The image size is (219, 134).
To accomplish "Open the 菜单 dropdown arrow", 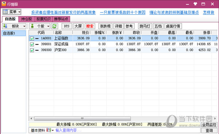I will pyautogui.click(x=19, y=12).
